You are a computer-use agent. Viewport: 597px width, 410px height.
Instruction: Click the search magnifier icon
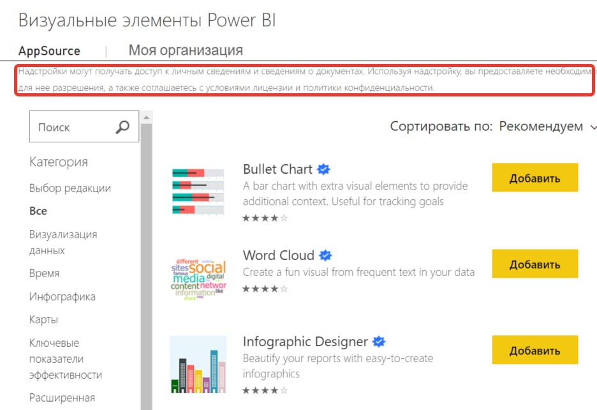point(122,127)
